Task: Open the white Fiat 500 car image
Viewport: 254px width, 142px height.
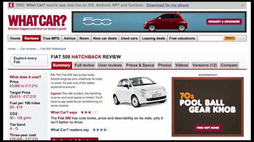Action: pyautogui.click(x=140, y=92)
